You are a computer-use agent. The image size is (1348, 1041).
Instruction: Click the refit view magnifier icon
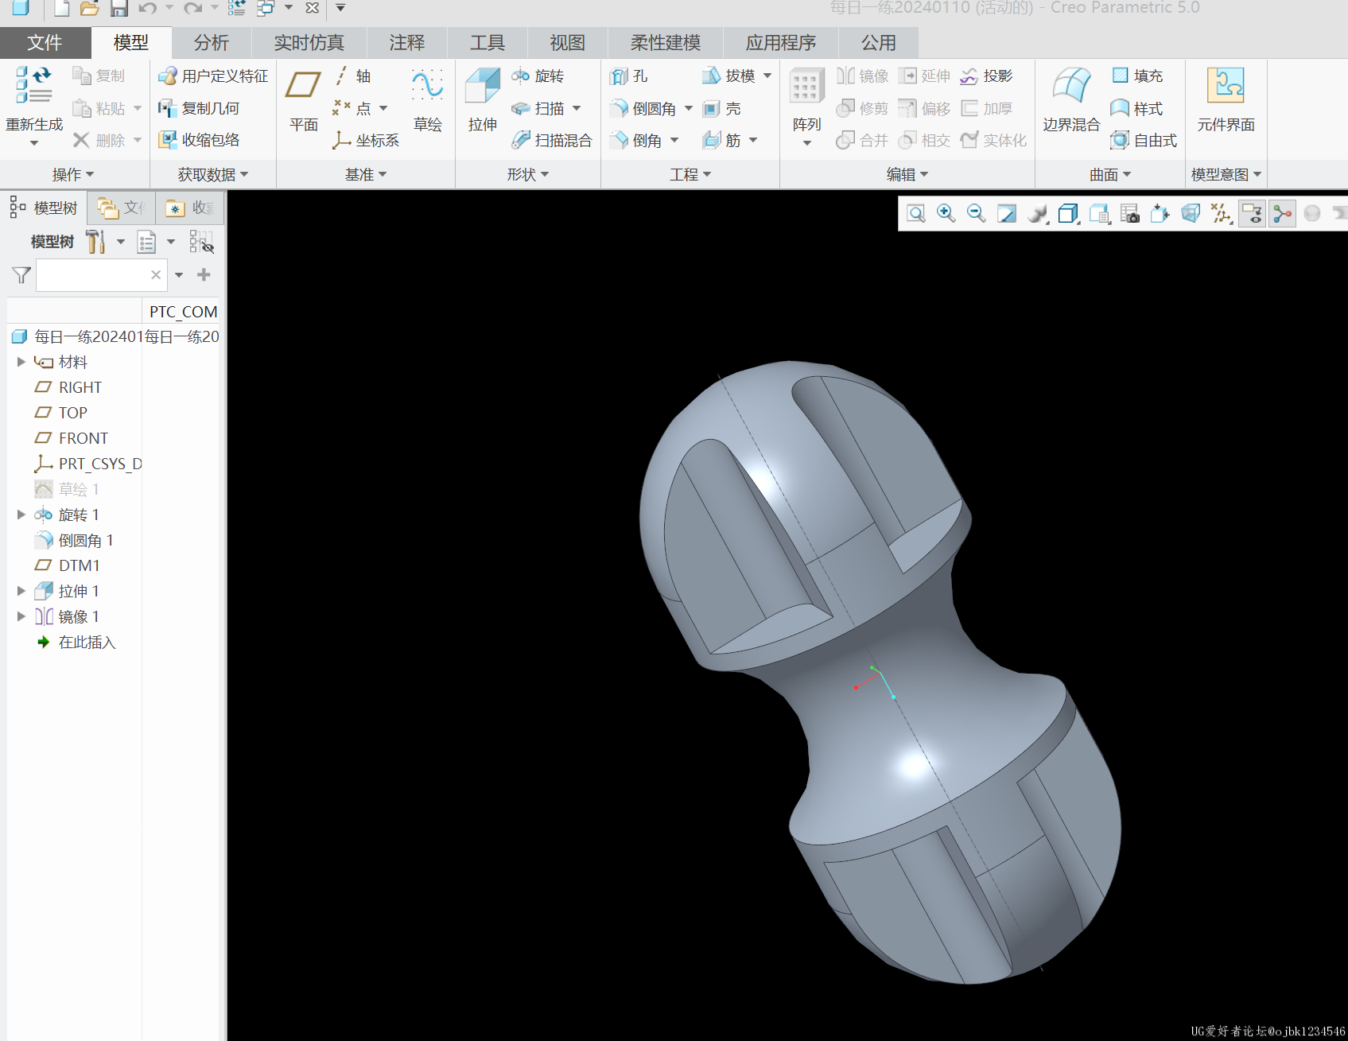tap(916, 213)
